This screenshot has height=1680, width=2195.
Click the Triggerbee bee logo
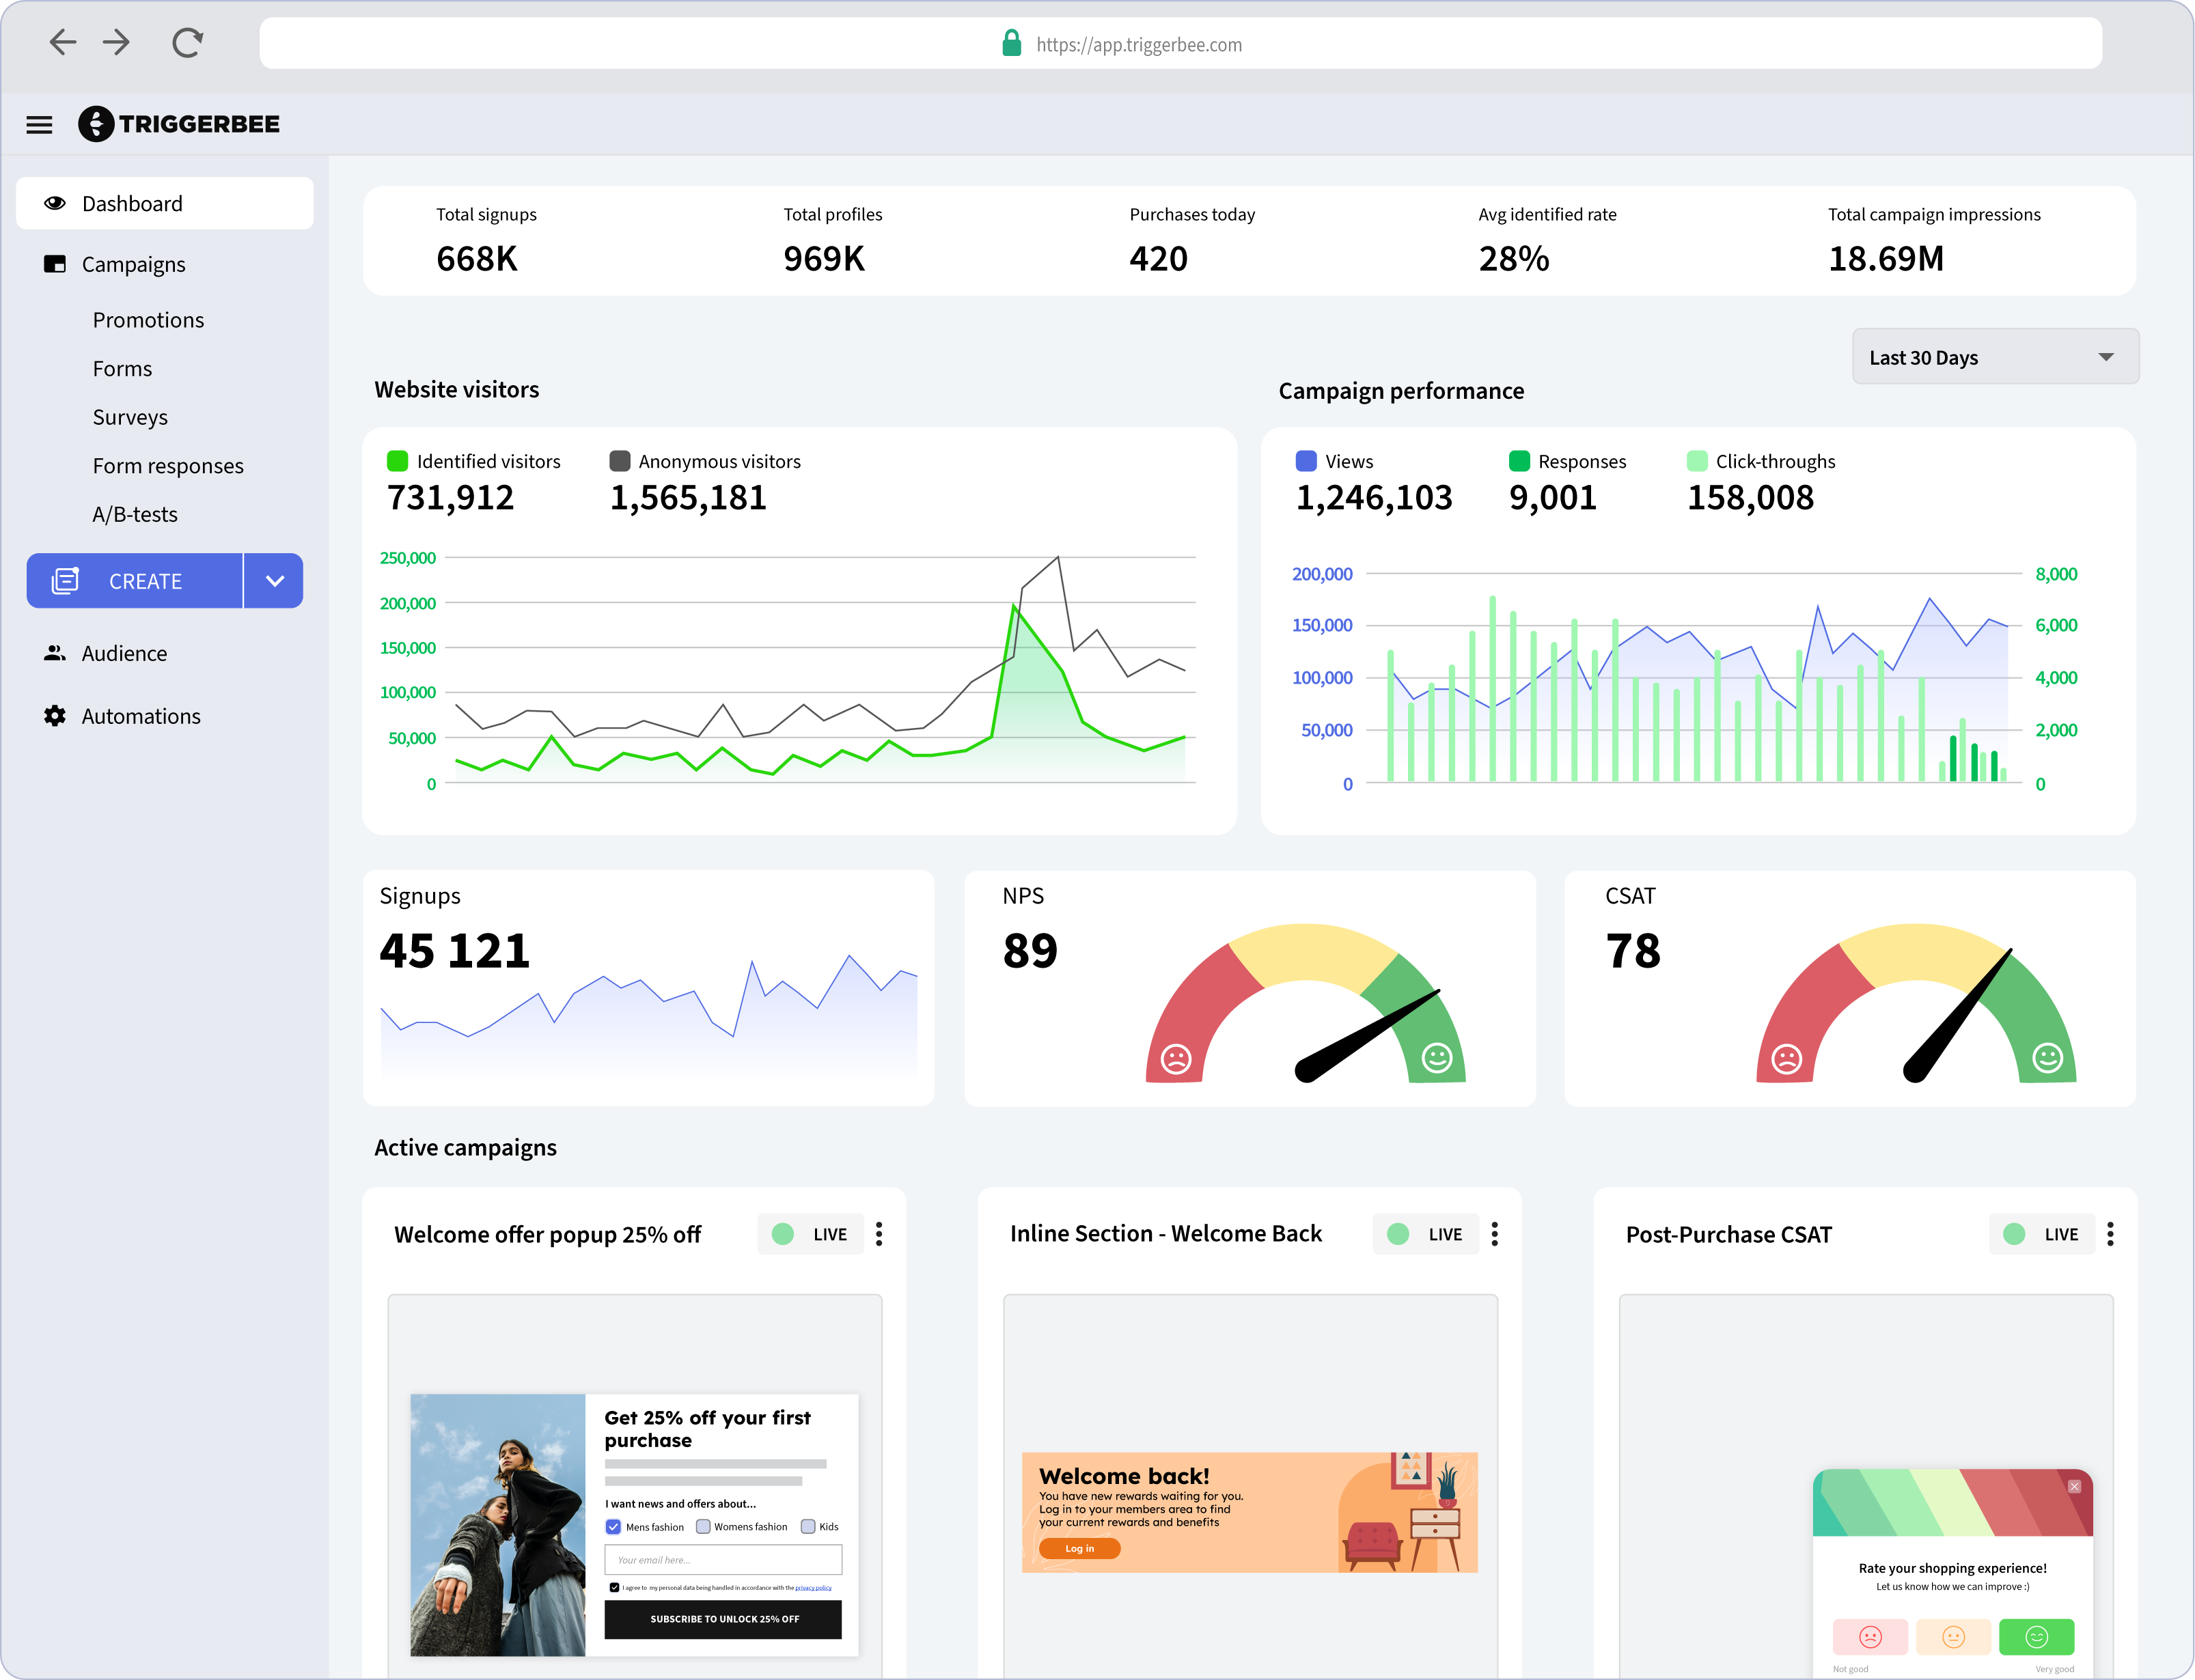pyautogui.click(x=96, y=124)
